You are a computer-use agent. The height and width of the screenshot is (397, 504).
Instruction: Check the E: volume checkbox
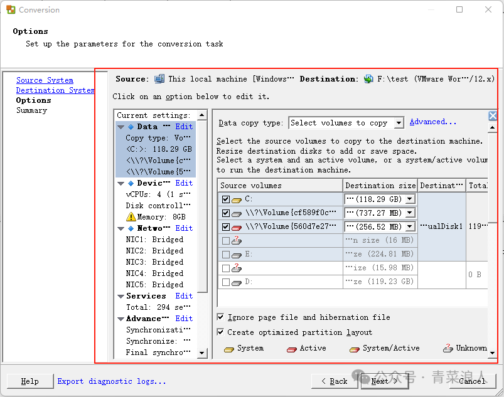pyautogui.click(x=226, y=255)
